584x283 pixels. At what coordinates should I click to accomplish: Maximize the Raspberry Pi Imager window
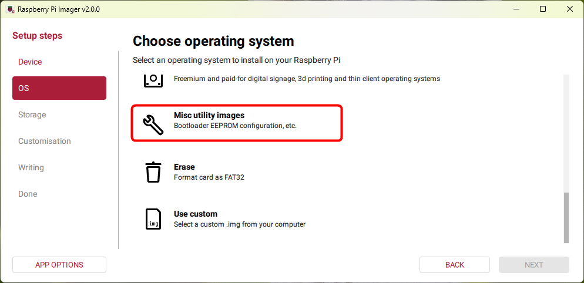pyautogui.click(x=543, y=9)
